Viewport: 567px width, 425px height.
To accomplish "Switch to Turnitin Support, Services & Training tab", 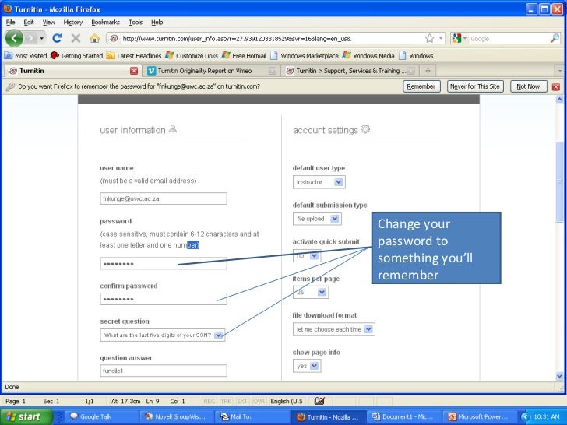I will pyautogui.click(x=347, y=71).
